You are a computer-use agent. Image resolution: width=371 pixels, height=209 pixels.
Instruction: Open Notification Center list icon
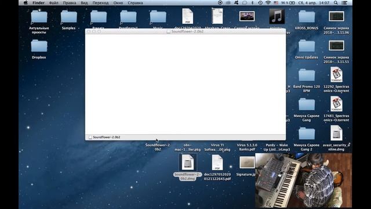(344, 3)
